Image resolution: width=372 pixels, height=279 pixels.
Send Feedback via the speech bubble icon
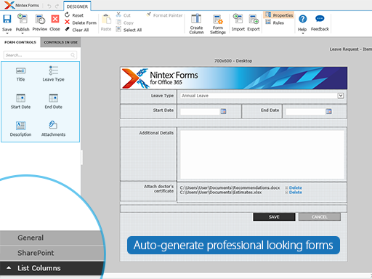[320, 18]
